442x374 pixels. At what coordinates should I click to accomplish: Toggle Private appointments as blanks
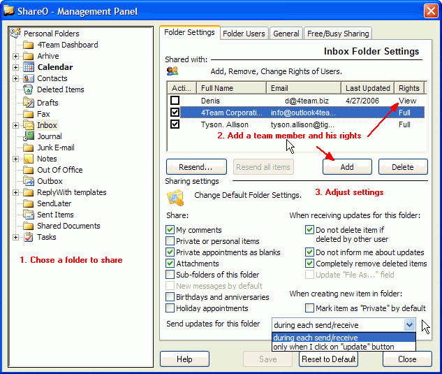pyautogui.click(x=170, y=252)
